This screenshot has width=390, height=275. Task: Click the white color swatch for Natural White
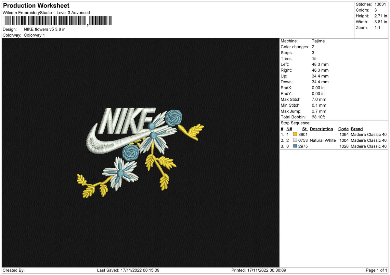(295, 140)
